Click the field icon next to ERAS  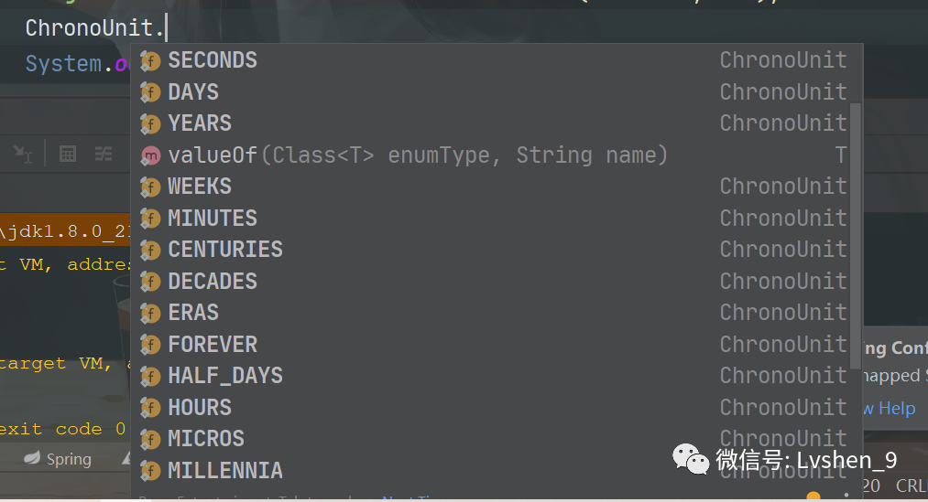pos(150,313)
